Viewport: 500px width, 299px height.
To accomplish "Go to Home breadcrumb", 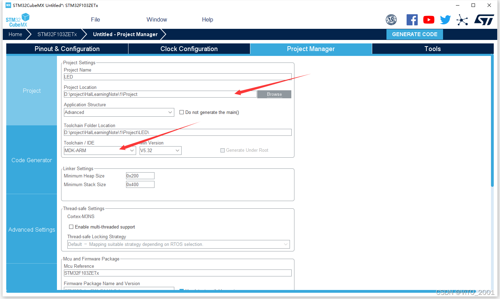I will pos(15,34).
